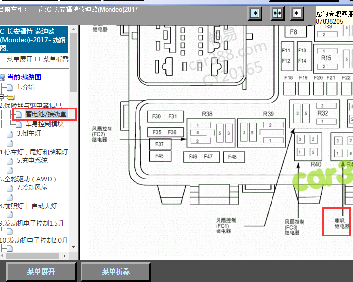This screenshot has width=353, height=282.
Task: Click the left-arrow panel layout icon
Action: point(297,14)
